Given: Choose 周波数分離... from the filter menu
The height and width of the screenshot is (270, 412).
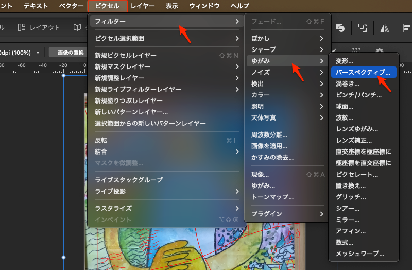Looking at the screenshot, I should pos(269,134).
